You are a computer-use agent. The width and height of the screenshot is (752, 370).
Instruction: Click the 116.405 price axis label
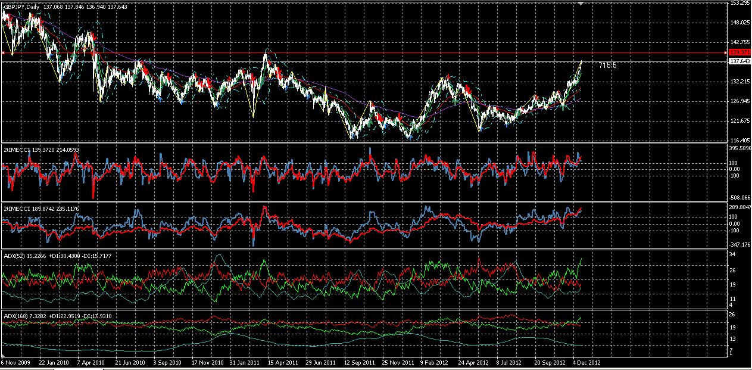(739, 140)
